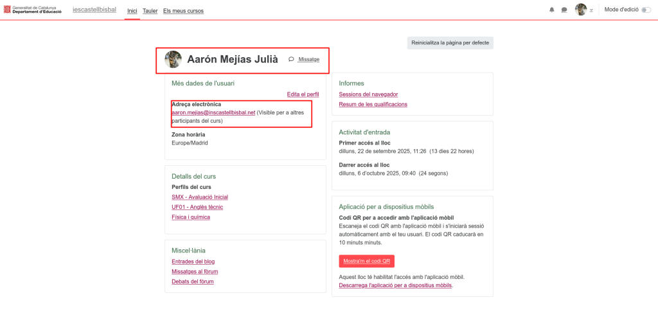The width and height of the screenshot is (658, 320).
Task: Expand the user menu dropdown arrow
Action: tap(591, 11)
